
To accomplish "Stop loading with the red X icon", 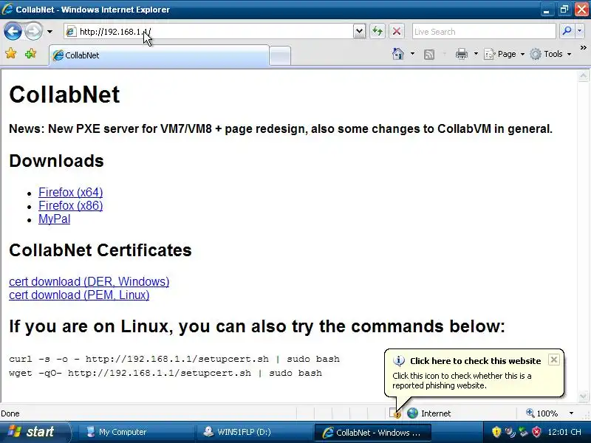I will click(x=397, y=31).
